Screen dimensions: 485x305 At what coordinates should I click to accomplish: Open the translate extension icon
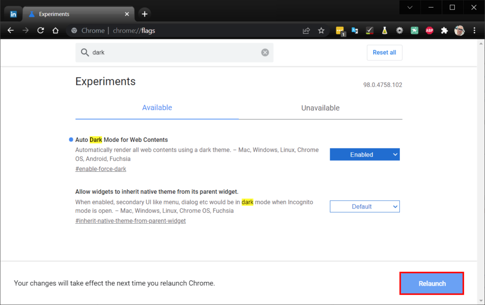pos(355,31)
